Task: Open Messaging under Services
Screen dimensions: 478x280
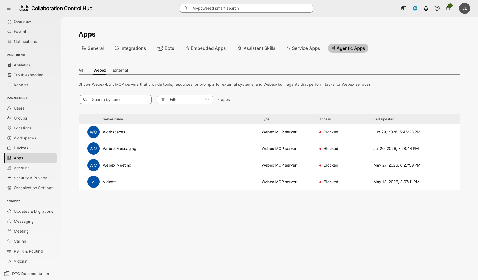Action: coord(30,221)
